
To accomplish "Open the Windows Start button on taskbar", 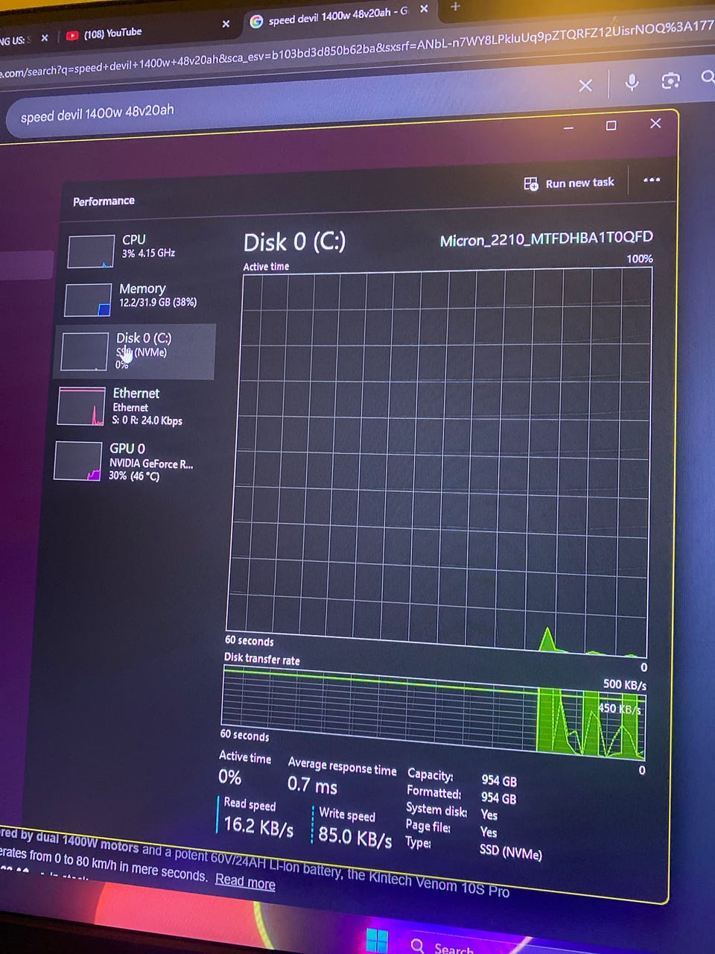I will tap(378, 941).
